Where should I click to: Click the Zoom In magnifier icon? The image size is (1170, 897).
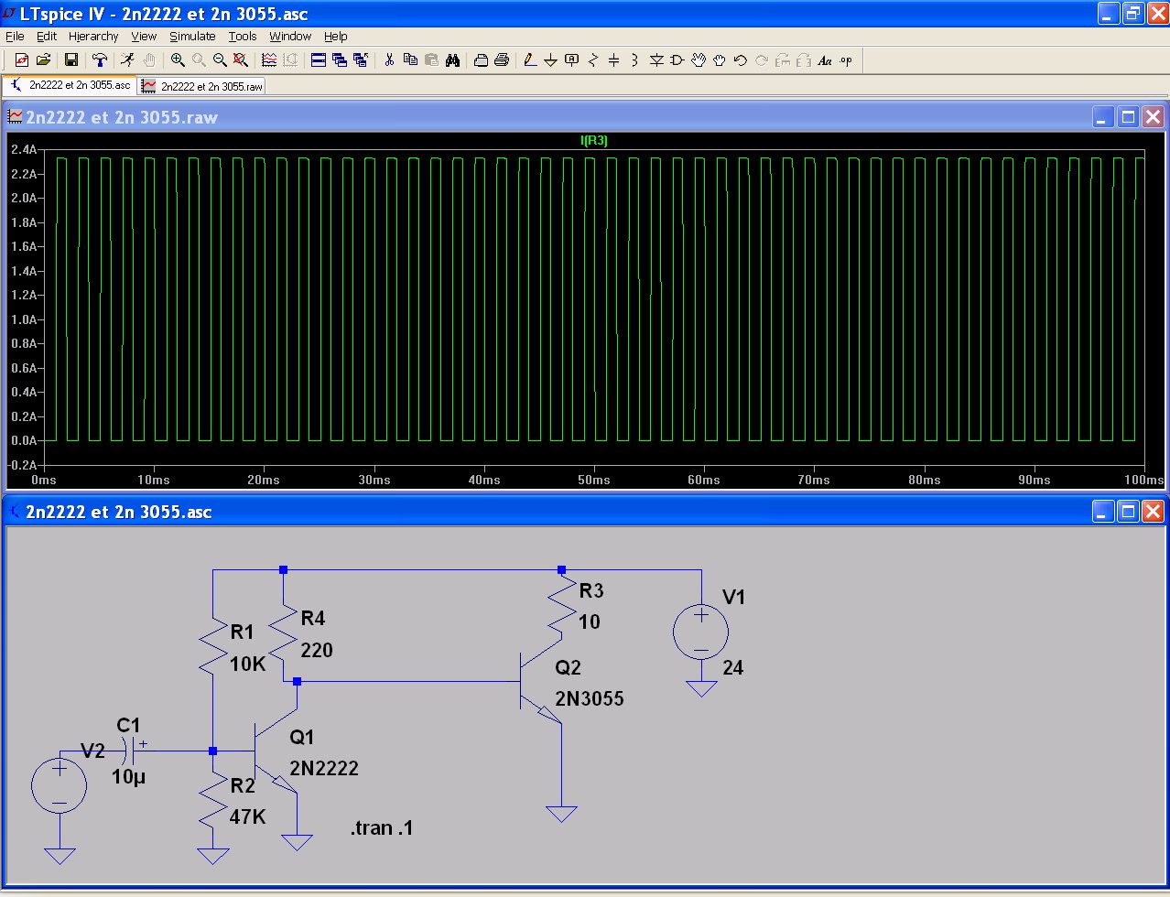(x=178, y=60)
